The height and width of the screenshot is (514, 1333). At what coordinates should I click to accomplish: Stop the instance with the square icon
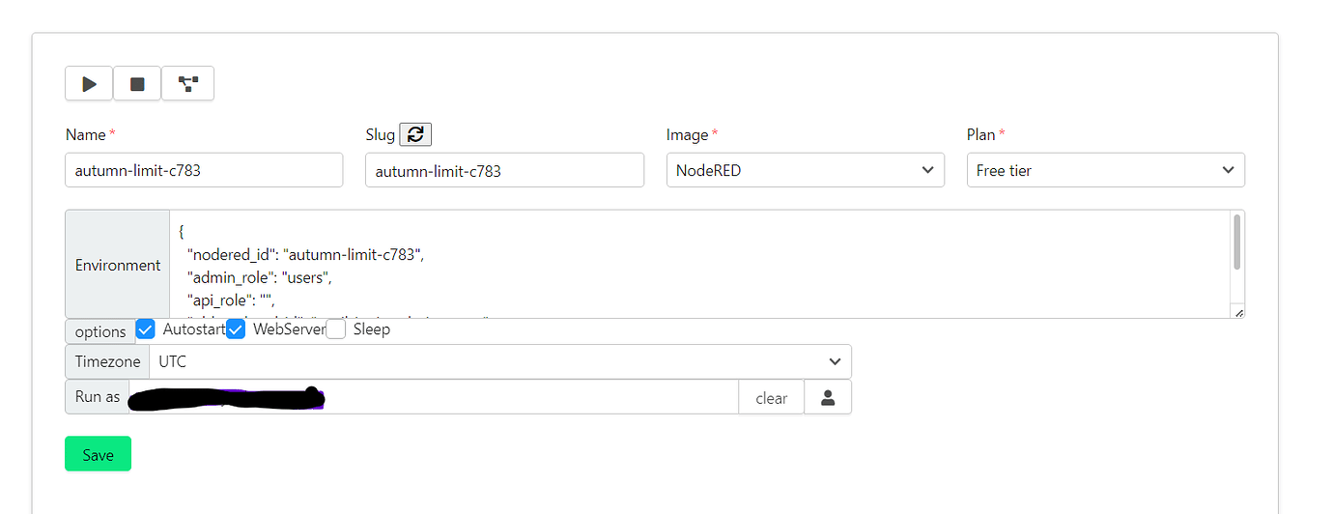point(137,84)
